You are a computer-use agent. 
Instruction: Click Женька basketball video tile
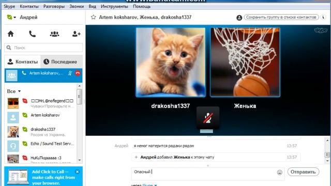(x=245, y=62)
